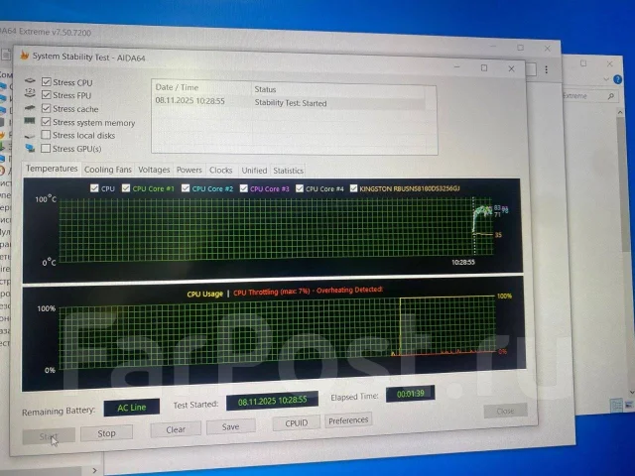The width and height of the screenshot is (635, 476).
Task: Click the cache chip icon beside Stress cache
Action: tap(30, 108)
